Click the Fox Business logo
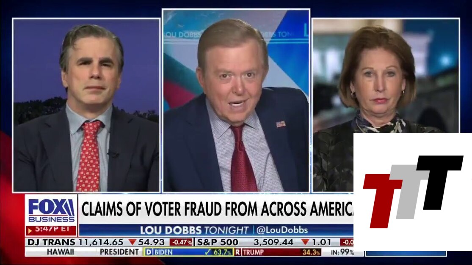 point(51,210)
